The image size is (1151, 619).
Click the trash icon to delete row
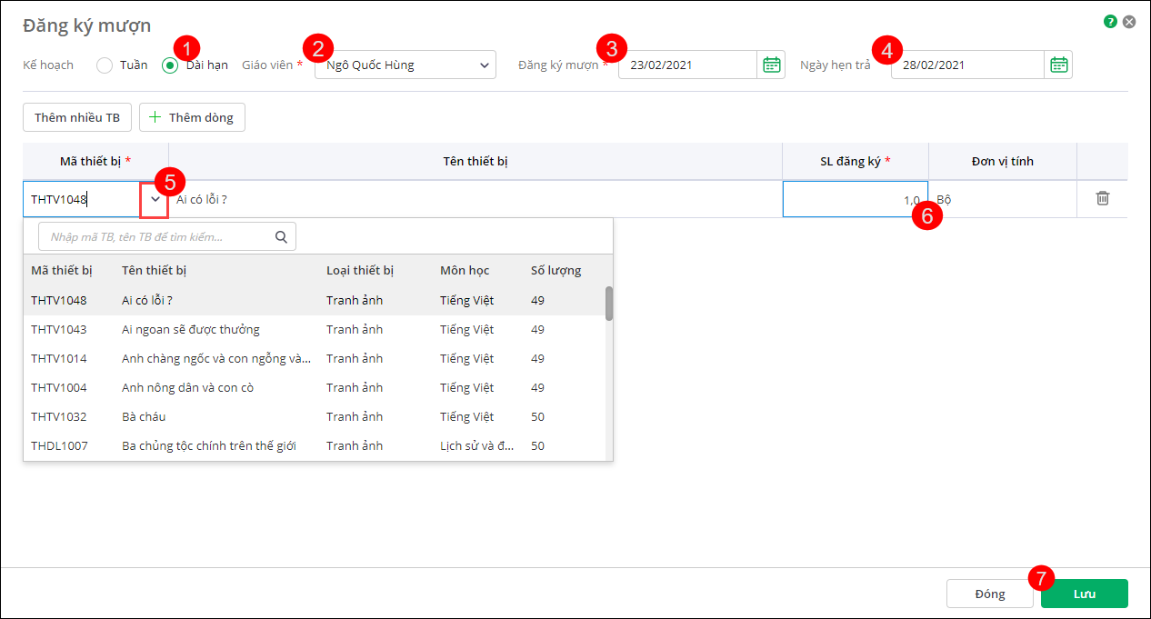click(1102, 198)
